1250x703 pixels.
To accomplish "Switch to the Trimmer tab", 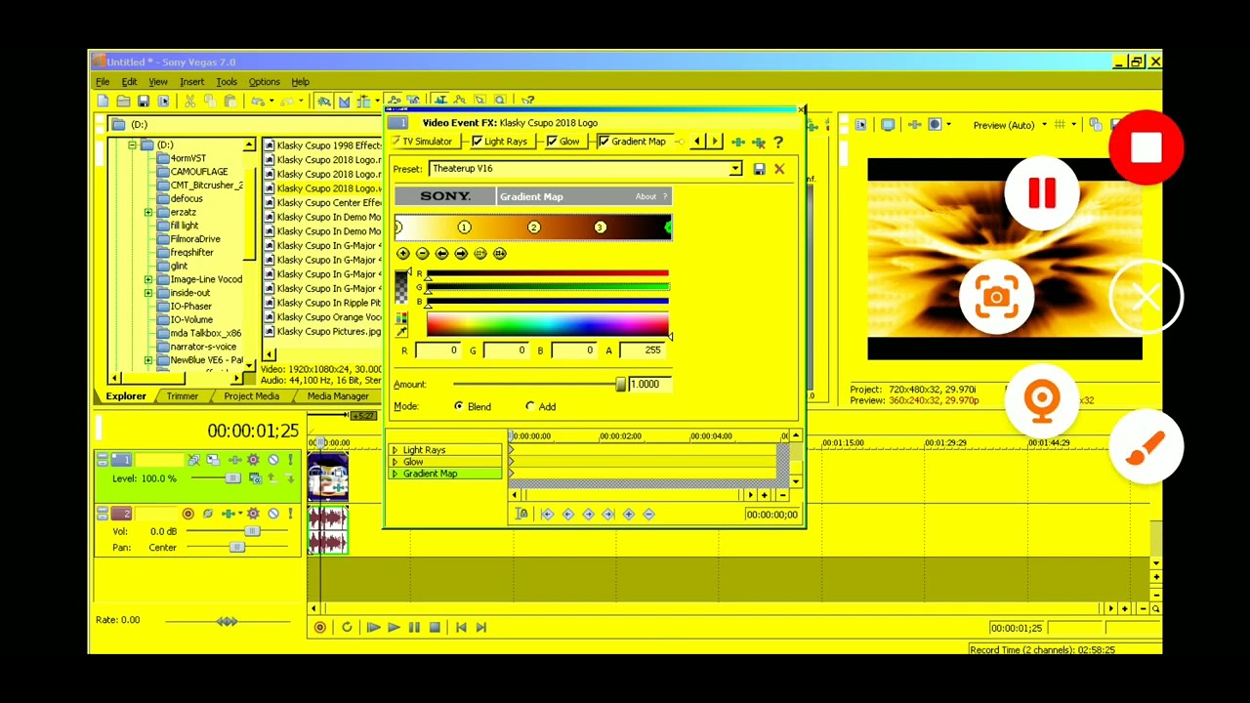I will (x=182, y=396).
